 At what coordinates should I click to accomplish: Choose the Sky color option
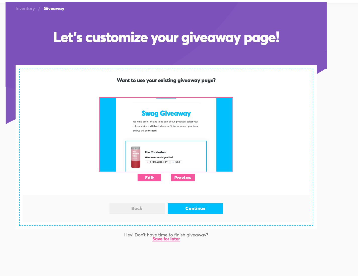click(176, 162)
